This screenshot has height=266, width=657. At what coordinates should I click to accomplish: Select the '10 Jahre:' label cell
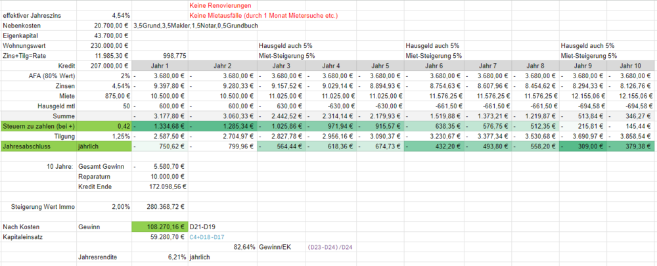(x=60, y=166)
